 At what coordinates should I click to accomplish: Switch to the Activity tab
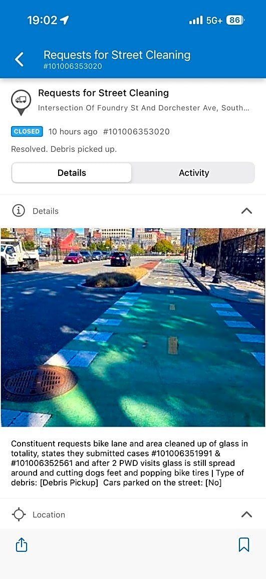pyautogui.click(x=193, y=173)
